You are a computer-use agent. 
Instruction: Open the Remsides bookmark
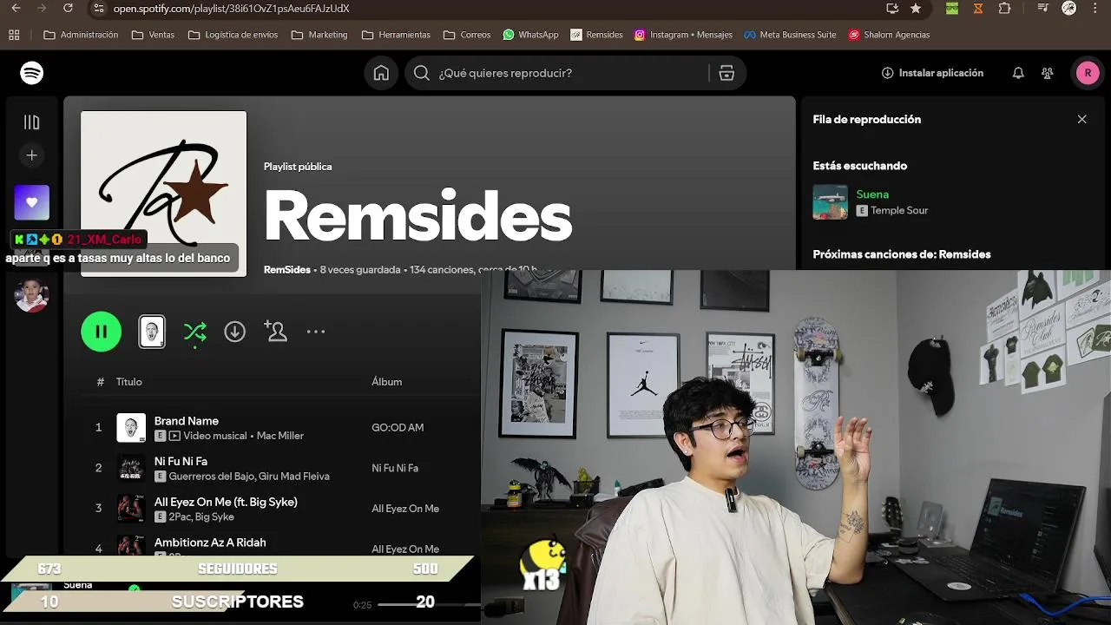596,35
